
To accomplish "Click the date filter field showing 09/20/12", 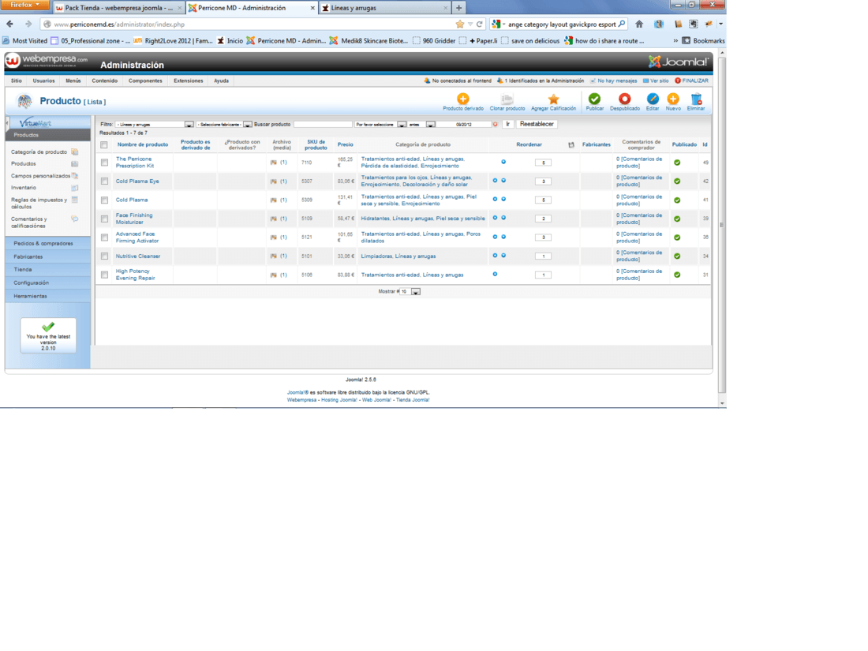I will (x=464, y=125).
